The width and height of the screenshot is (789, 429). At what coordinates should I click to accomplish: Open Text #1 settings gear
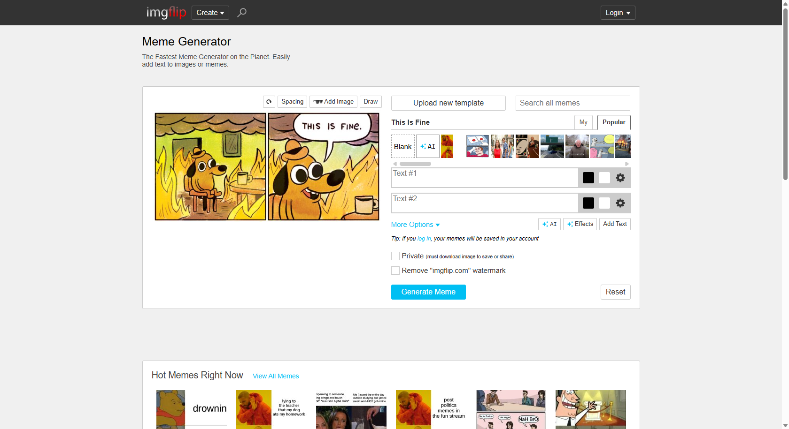click(620, 178)
